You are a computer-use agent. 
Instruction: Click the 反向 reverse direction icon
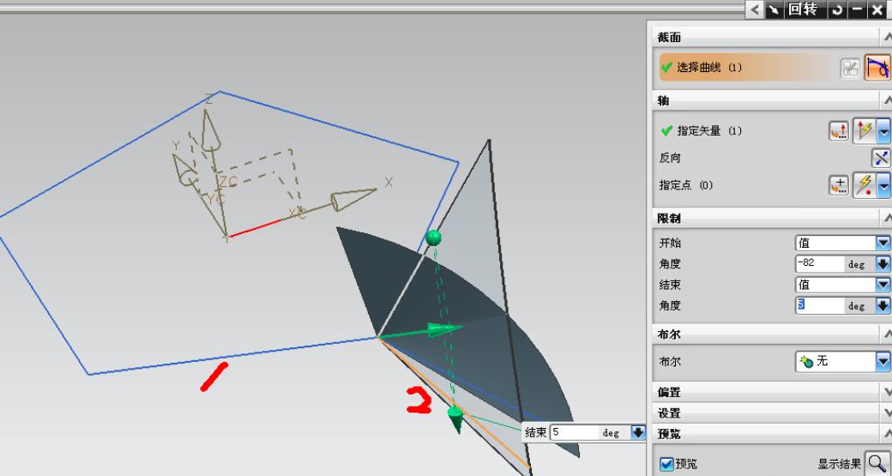(881, 158)
